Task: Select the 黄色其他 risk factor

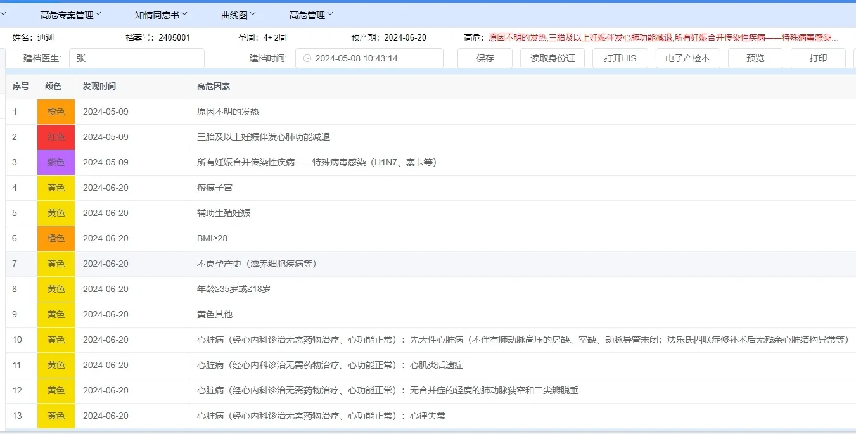Action: pyautogui.click(x=215, y=314)
